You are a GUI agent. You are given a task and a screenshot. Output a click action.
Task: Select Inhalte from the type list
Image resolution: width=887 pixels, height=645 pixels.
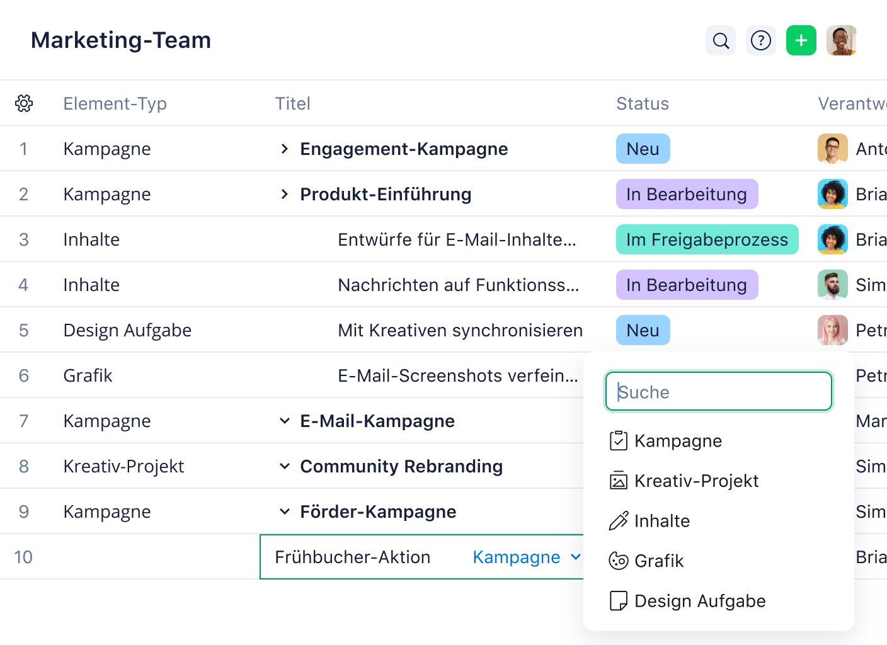[661, 521]
